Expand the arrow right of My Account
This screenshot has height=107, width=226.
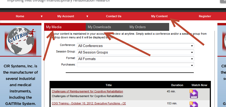[87, 16]
